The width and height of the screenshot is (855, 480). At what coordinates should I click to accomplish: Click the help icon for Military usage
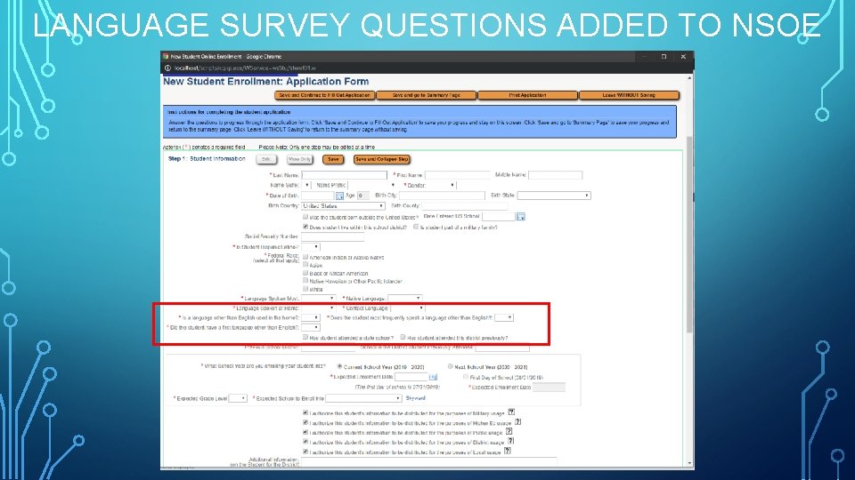[511, 412]
